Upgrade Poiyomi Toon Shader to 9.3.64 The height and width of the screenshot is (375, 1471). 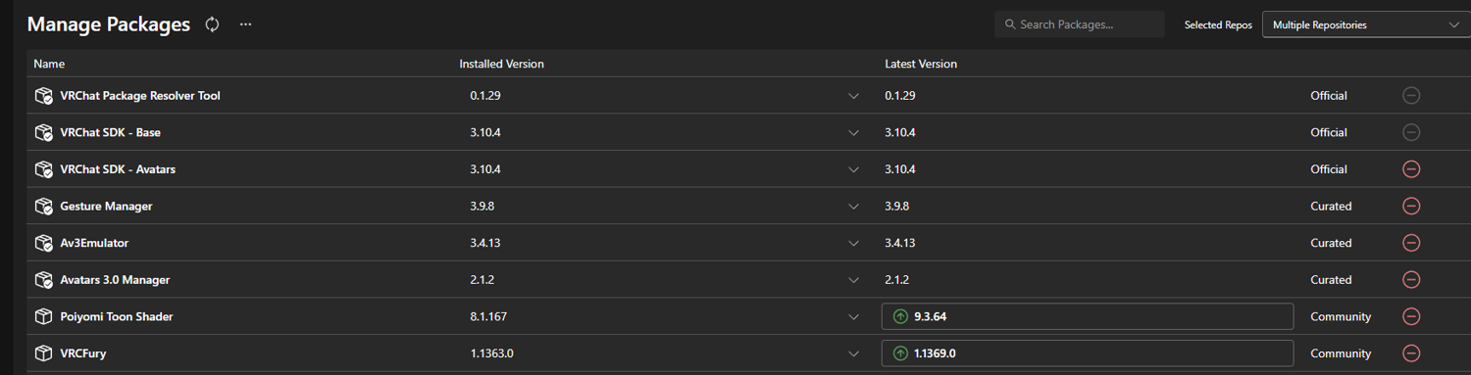click(x=1088, y=316)
